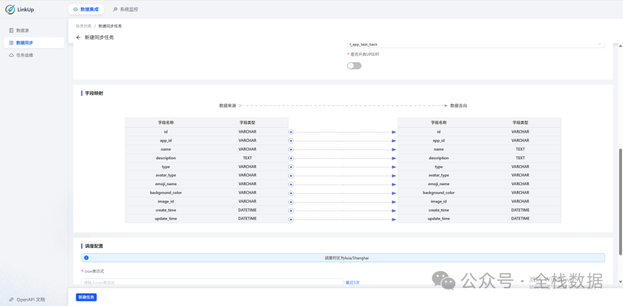Click source connector dot for description field
The image size is (623, 306).
coord(291,158)
